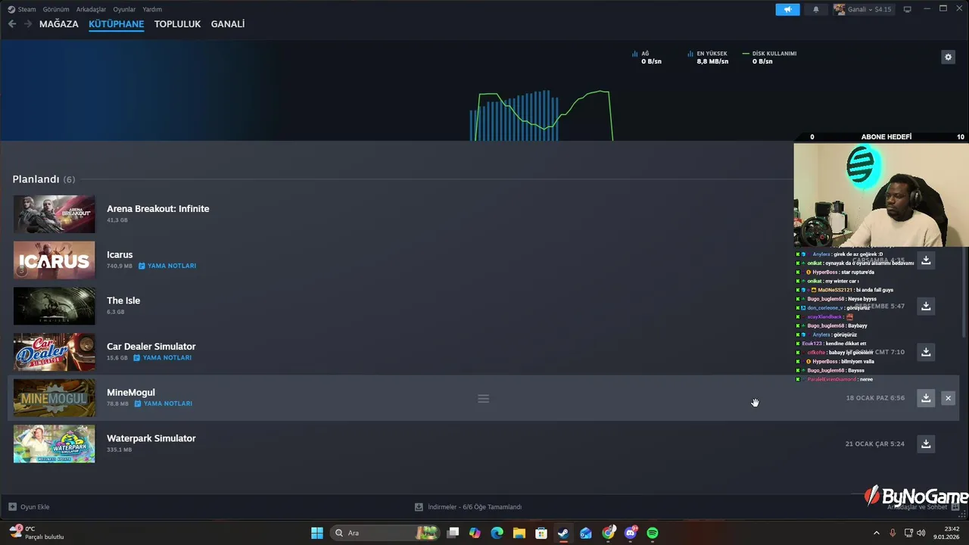Click the Arena Breakout: Infinite thumbnail
Viewport: 969px width, 545px height.
click(55, 214)
